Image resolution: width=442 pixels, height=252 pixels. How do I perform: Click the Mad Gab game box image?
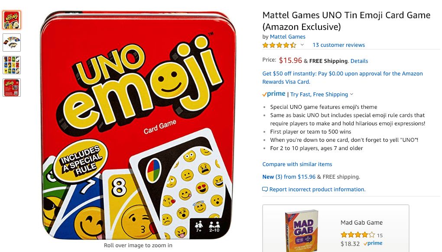tap(301, 230)
